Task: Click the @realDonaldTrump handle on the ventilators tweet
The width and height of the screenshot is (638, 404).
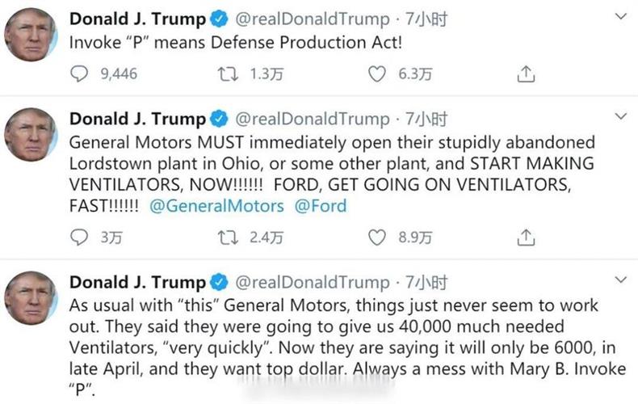Action: pos(313,120)
